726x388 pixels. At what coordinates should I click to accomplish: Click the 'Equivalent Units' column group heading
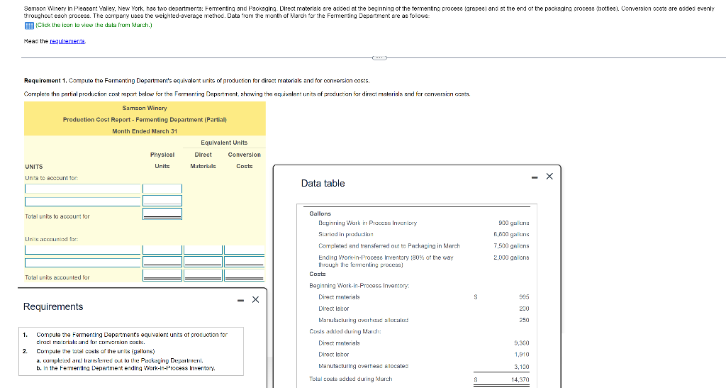click(224, 143)
